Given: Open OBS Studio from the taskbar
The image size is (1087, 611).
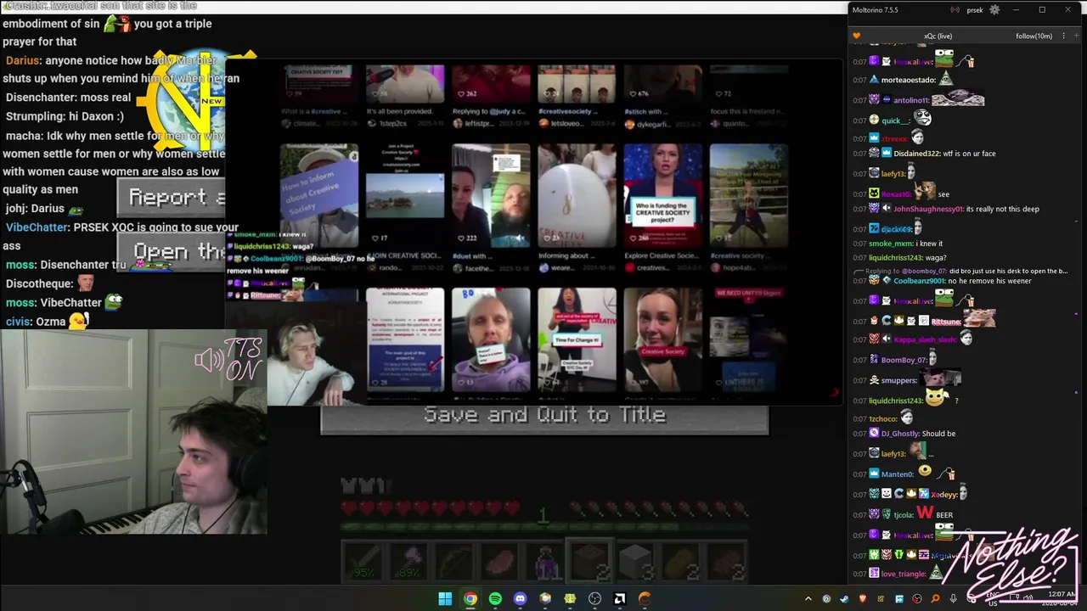Looking at the screenshot, I should click(x=594, y=599).
